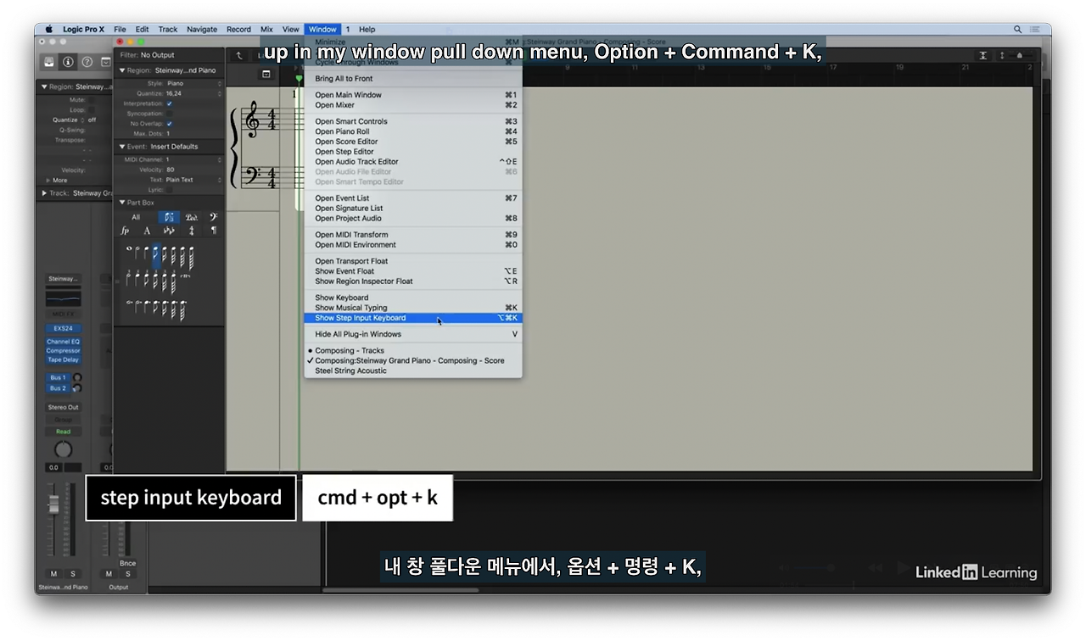Expand the More disclosure triangle
The width and height of the screenshot is (1086, 641).
pos(48,180)
